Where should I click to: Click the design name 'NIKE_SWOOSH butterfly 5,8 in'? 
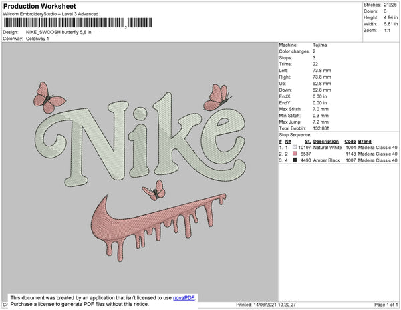[x=59, y=32]
